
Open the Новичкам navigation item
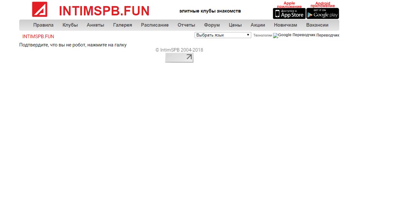click(x=286, y=25)
